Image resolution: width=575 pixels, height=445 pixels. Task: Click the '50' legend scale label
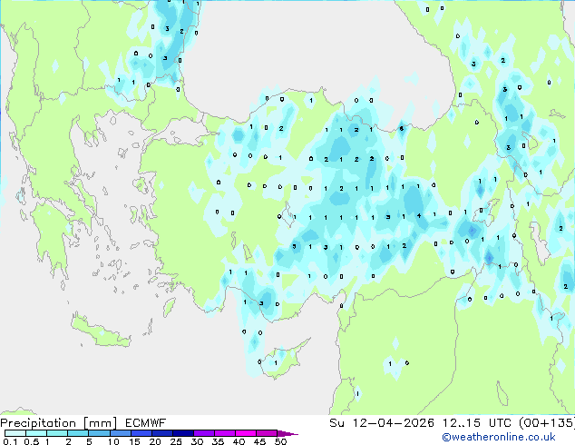tap(280, 441)
